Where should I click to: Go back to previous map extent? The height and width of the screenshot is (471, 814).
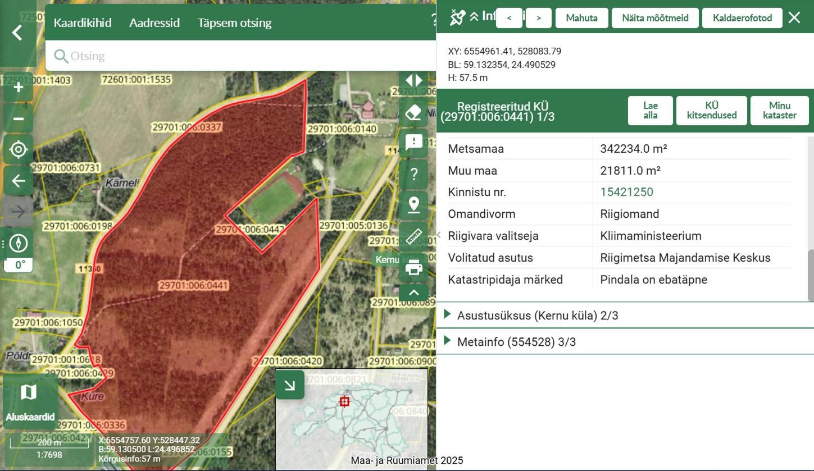point(19,181)
